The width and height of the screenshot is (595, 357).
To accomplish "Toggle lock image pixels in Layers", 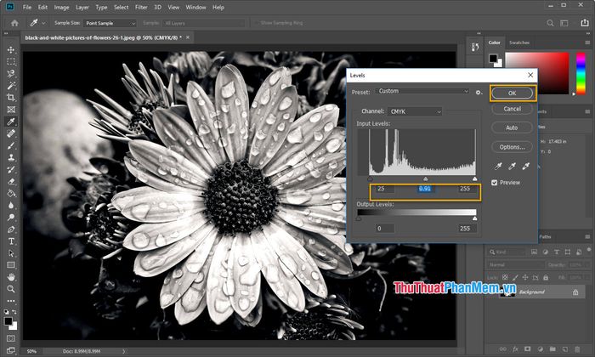I will pyautogui.click(x=515, y=277).
